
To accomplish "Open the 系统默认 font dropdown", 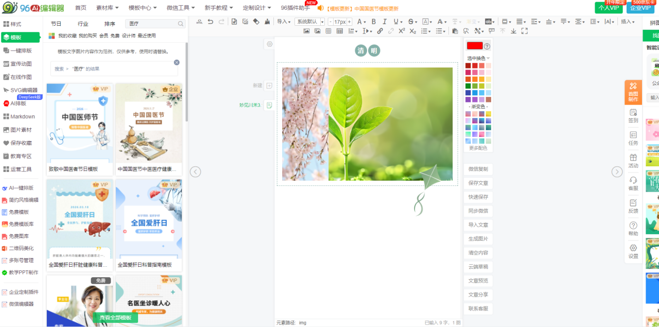I will point(309,22).
